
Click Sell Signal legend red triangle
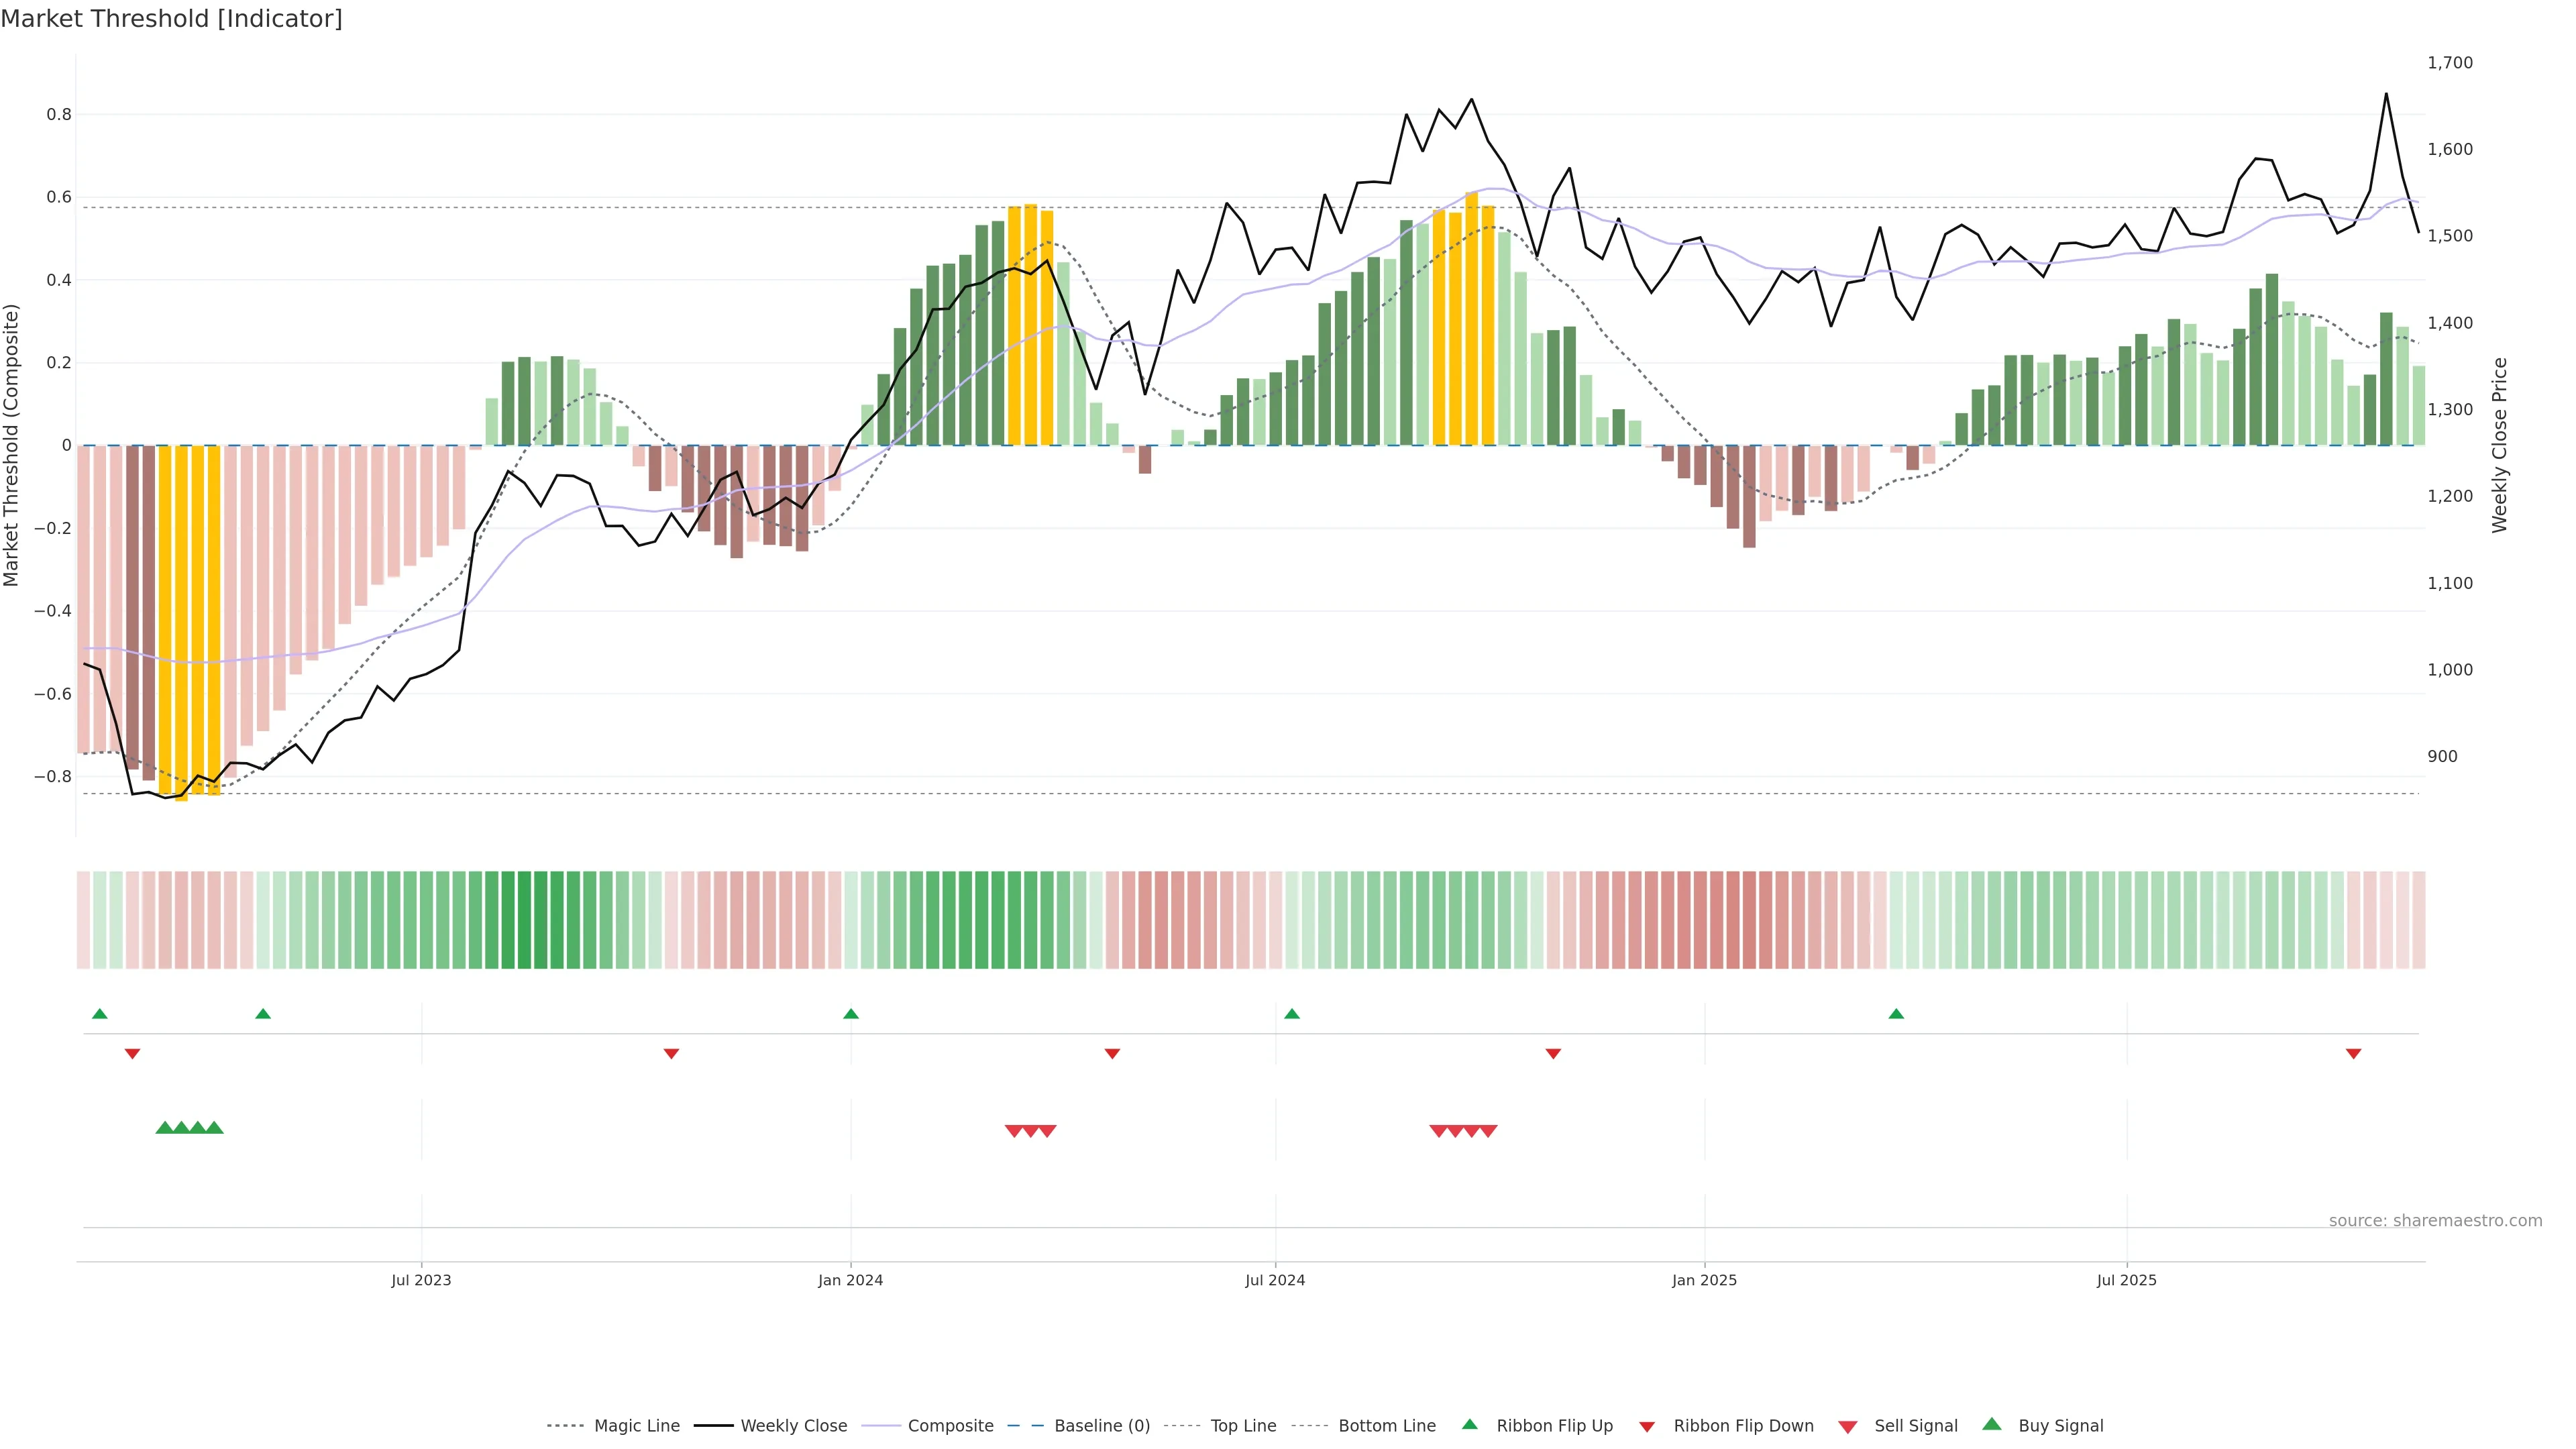[x=1848, y=1427]
